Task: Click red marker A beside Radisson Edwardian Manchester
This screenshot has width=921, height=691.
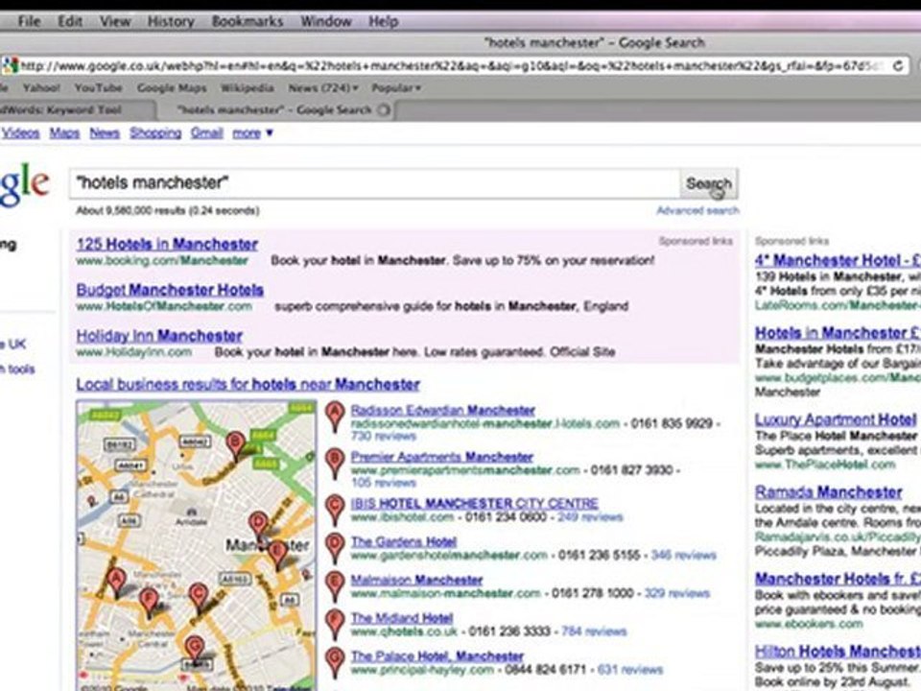Action: (x=335, y=417)
